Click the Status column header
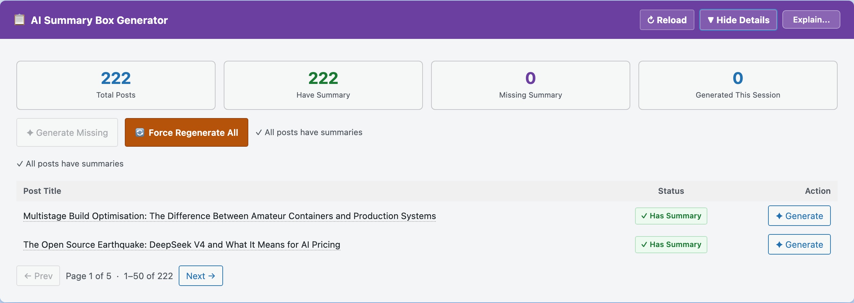The width and height of the screenshot is (854, 303). coord(671,191)
